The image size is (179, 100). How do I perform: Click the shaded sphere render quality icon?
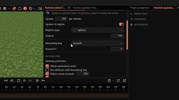click(30, 9)
